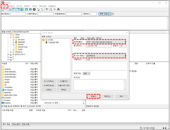Viewport: 170px width, 130px height.
Task: Click the 빠른 연결(Q) quick connect button
Action: [x=105, y=14]
